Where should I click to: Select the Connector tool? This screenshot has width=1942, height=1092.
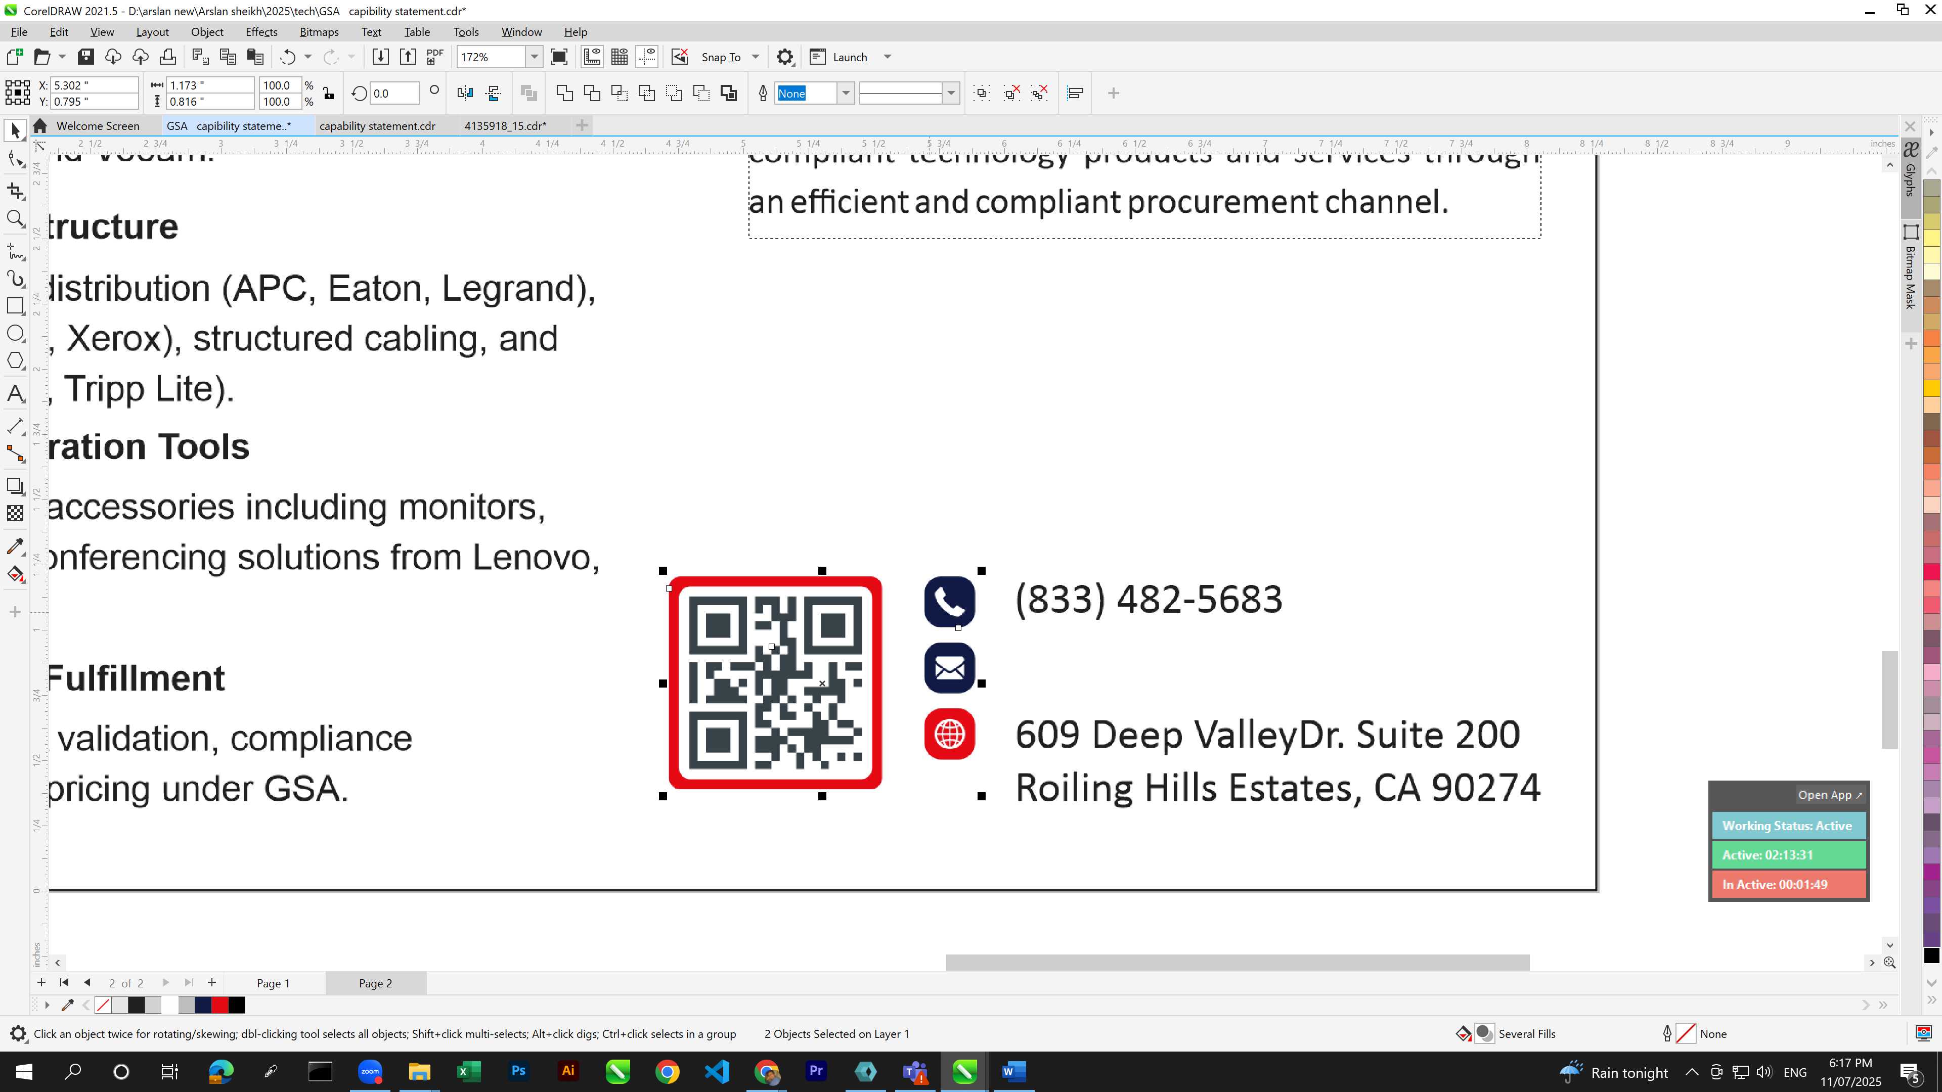(x=15, y=453)
